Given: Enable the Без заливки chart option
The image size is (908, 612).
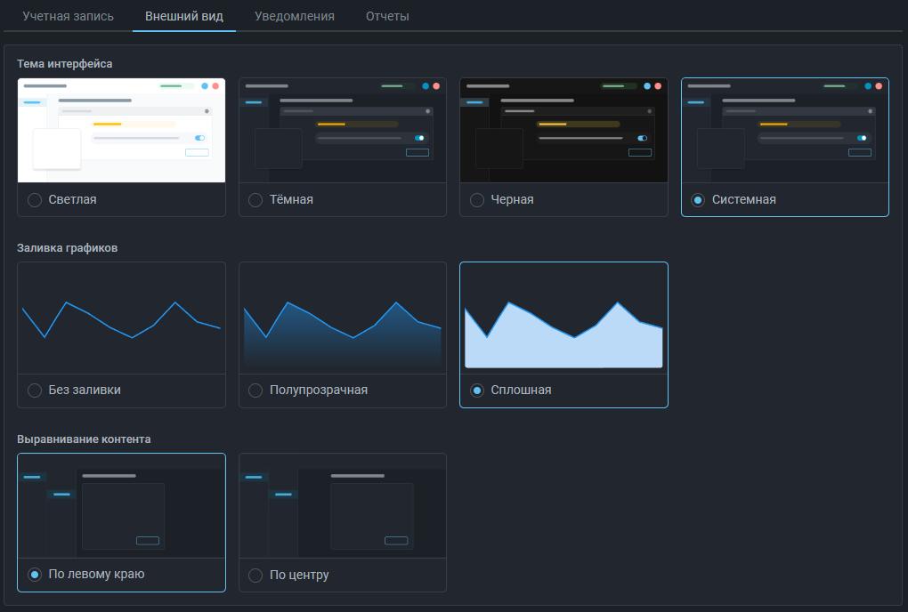Looking at the screenshot, I should [35, 391].
